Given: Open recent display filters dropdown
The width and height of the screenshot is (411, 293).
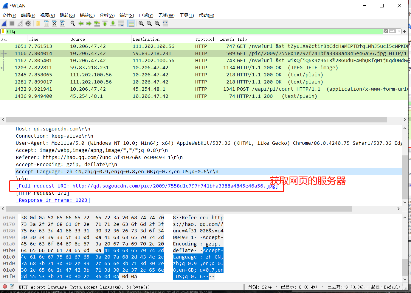Looking at the screenshot, I should click(399, 31).
